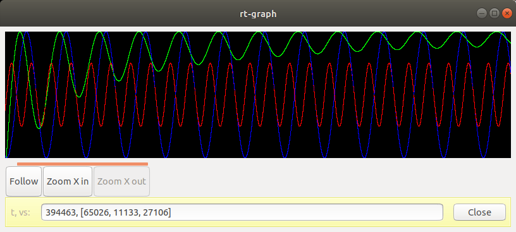This screenshot has height=232, width=516.
Task: Click the first peak of the red curve
Action: click(11, 63)
